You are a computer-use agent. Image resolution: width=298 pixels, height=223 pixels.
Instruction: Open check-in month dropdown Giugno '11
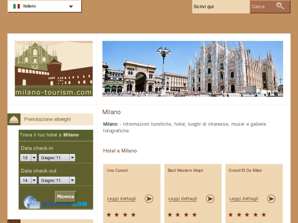click(x=57, y=158)
